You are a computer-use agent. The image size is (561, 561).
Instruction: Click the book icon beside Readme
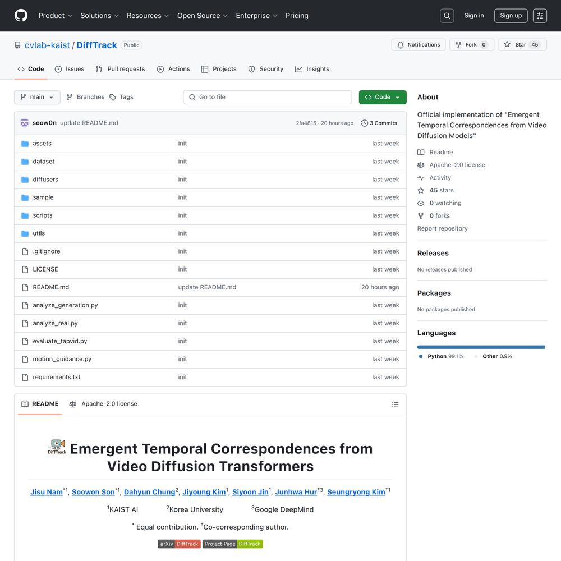(421, 153)
